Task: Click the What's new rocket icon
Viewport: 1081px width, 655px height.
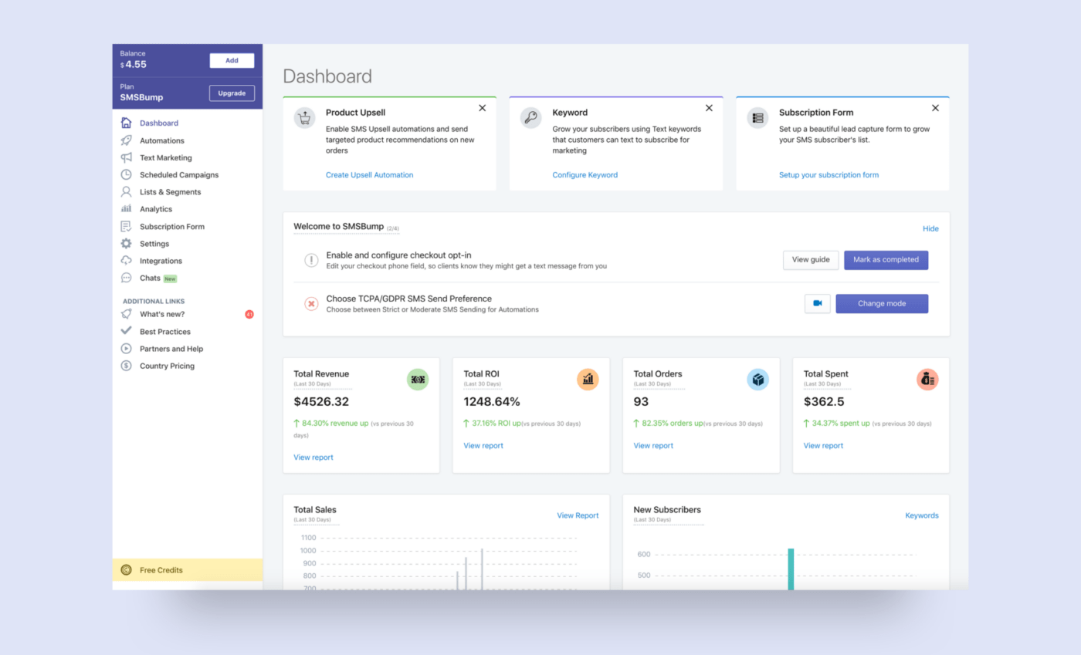Action: (x=126, y=314)
